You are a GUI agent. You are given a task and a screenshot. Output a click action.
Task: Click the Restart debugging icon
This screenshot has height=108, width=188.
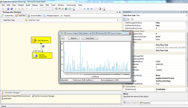point(91,9)
